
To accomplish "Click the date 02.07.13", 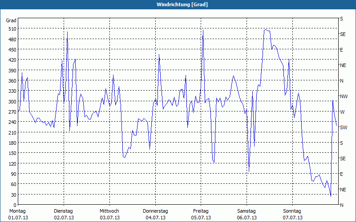I will [64, 218].
